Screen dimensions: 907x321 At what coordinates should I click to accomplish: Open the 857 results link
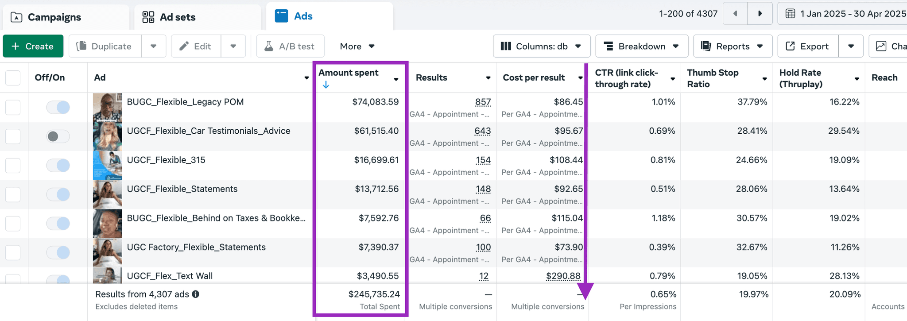483,102
